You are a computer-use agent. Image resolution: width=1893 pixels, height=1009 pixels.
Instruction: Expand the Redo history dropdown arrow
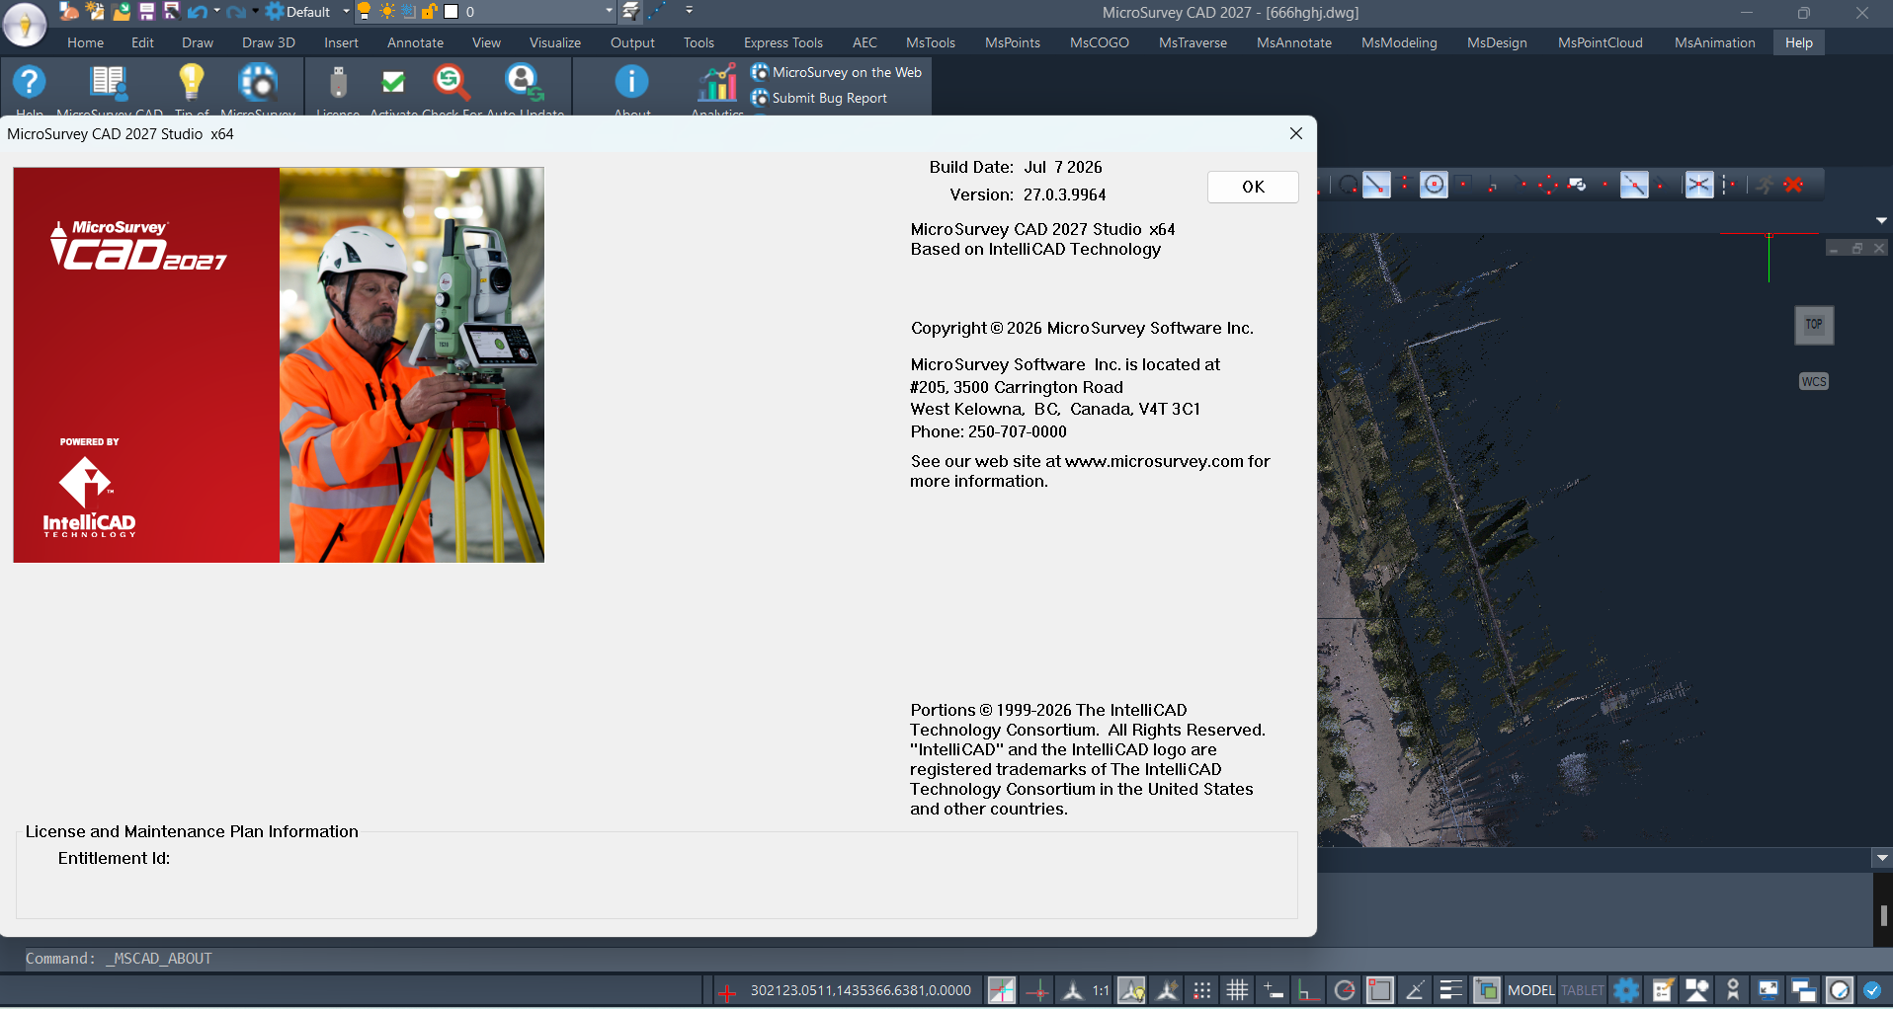pos(254,11)
